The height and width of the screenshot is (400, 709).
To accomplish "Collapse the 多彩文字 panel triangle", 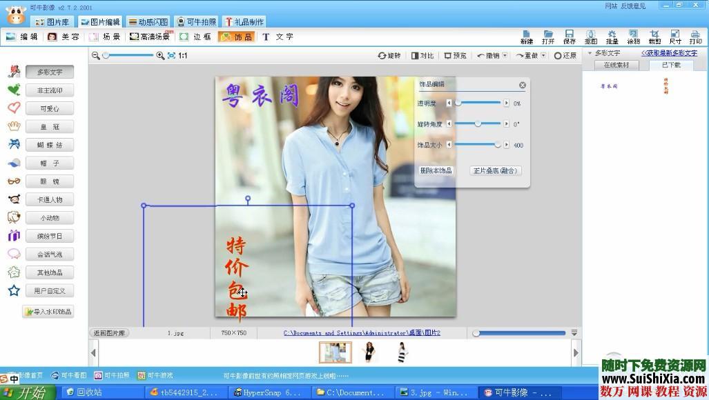I will [590, 52].
